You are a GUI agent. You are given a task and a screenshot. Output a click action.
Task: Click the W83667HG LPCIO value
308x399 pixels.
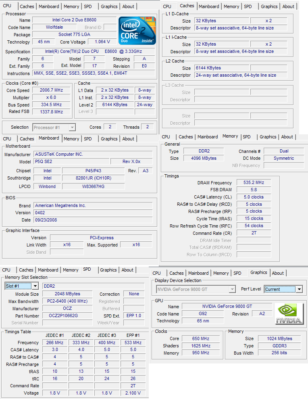(x=94, y=186)
